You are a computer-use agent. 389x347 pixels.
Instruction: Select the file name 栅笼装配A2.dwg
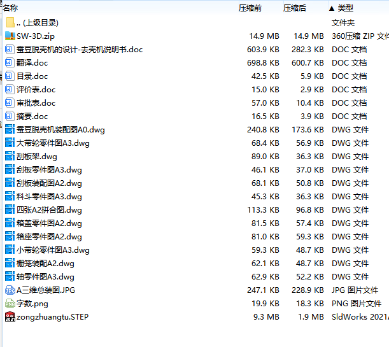(x=45, y=264)
